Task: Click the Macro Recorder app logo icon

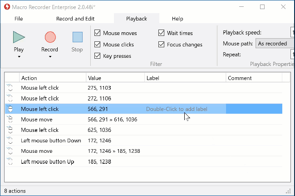Action: tap(6, 7)
